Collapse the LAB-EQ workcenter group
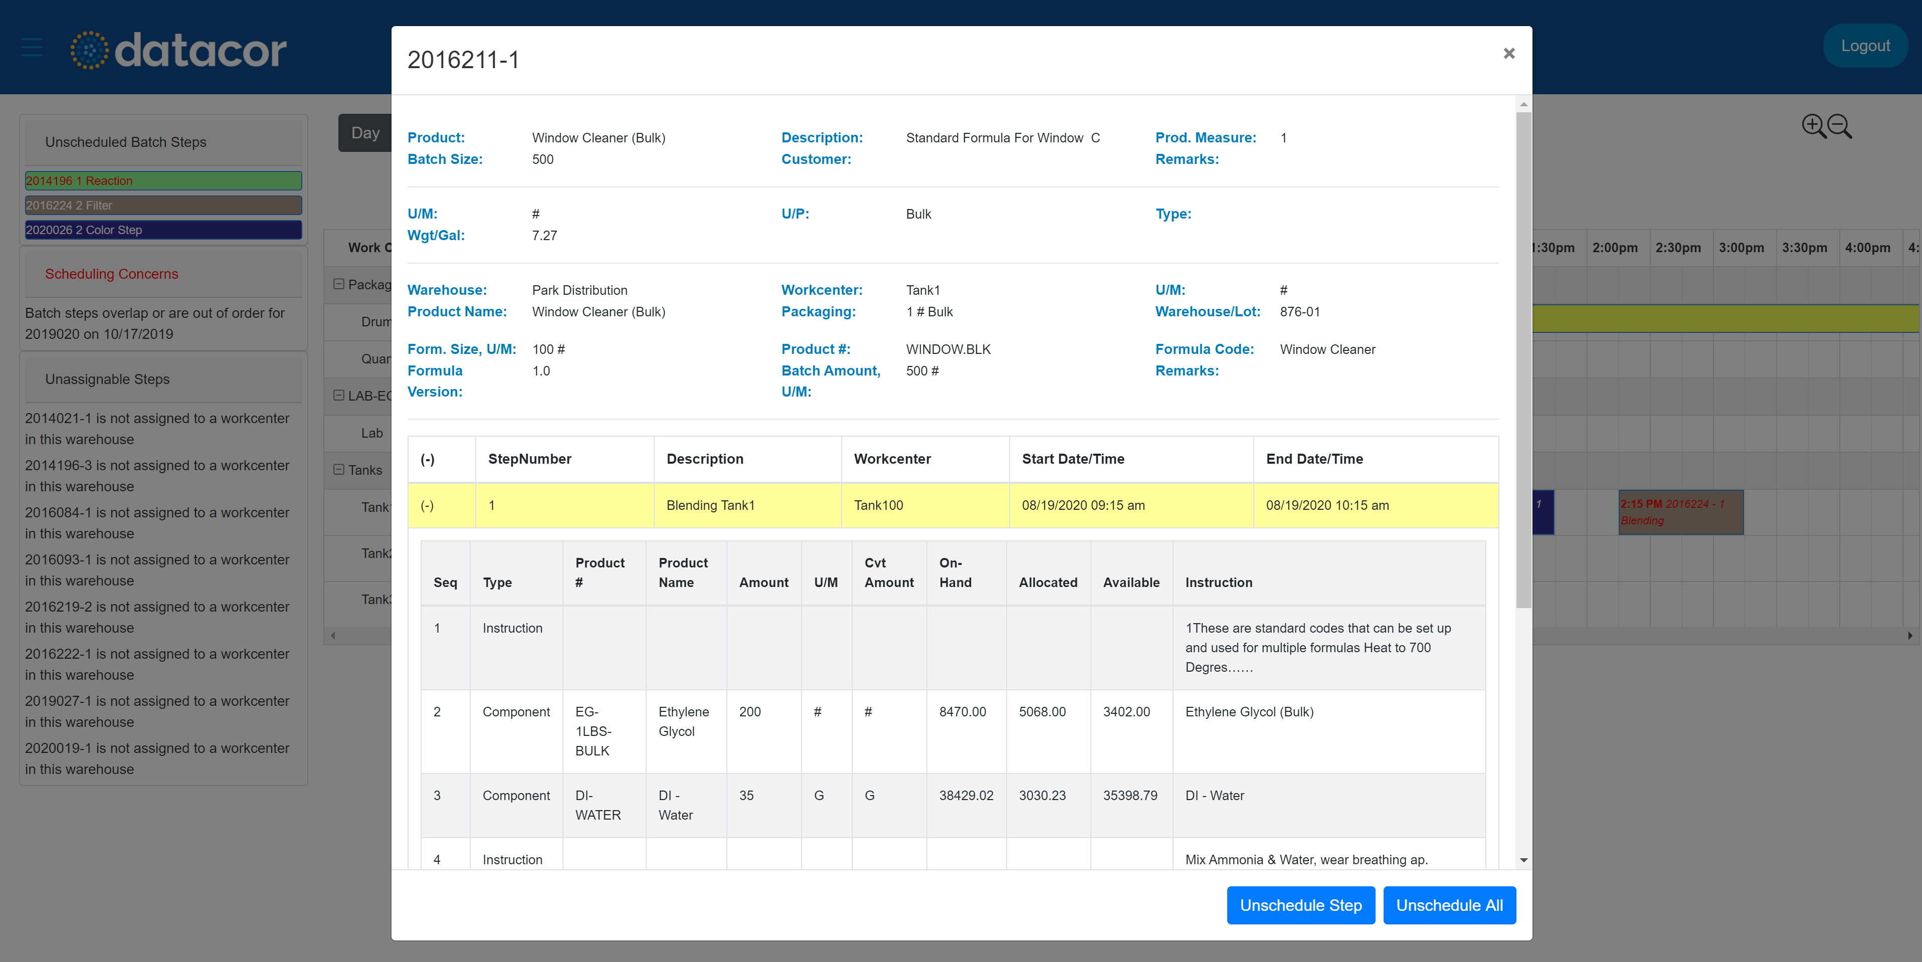The height and width of the screenshot is (962, 1922). pyautogui.click(x=339, y=396)
